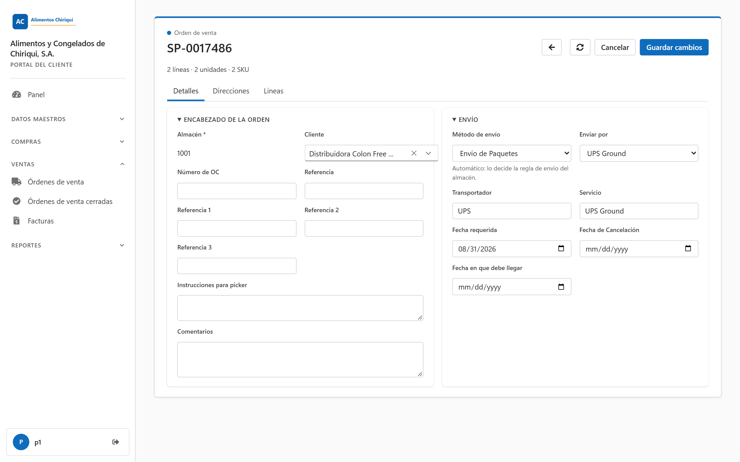Switch to the Líneas tab
This screenshot has width=740, height=462.
point(273,91)
